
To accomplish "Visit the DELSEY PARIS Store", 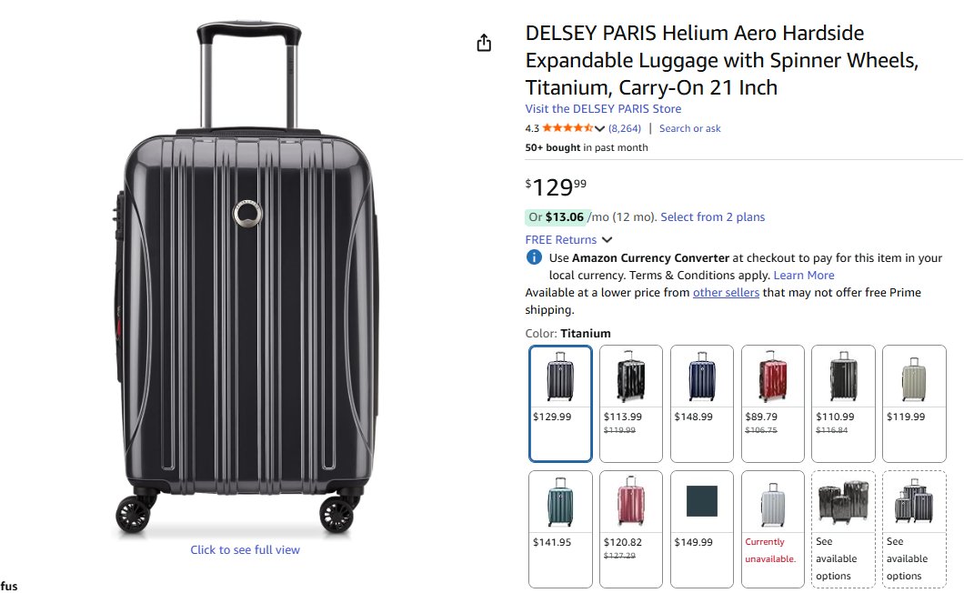I will tap(603, 109).
